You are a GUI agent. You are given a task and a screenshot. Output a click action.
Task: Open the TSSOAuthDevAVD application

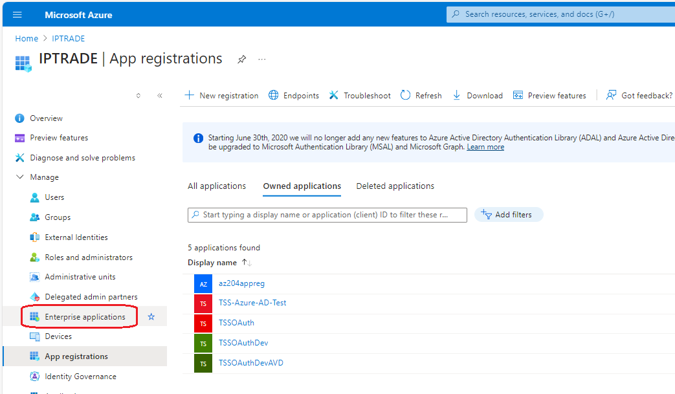coord(251,362)
